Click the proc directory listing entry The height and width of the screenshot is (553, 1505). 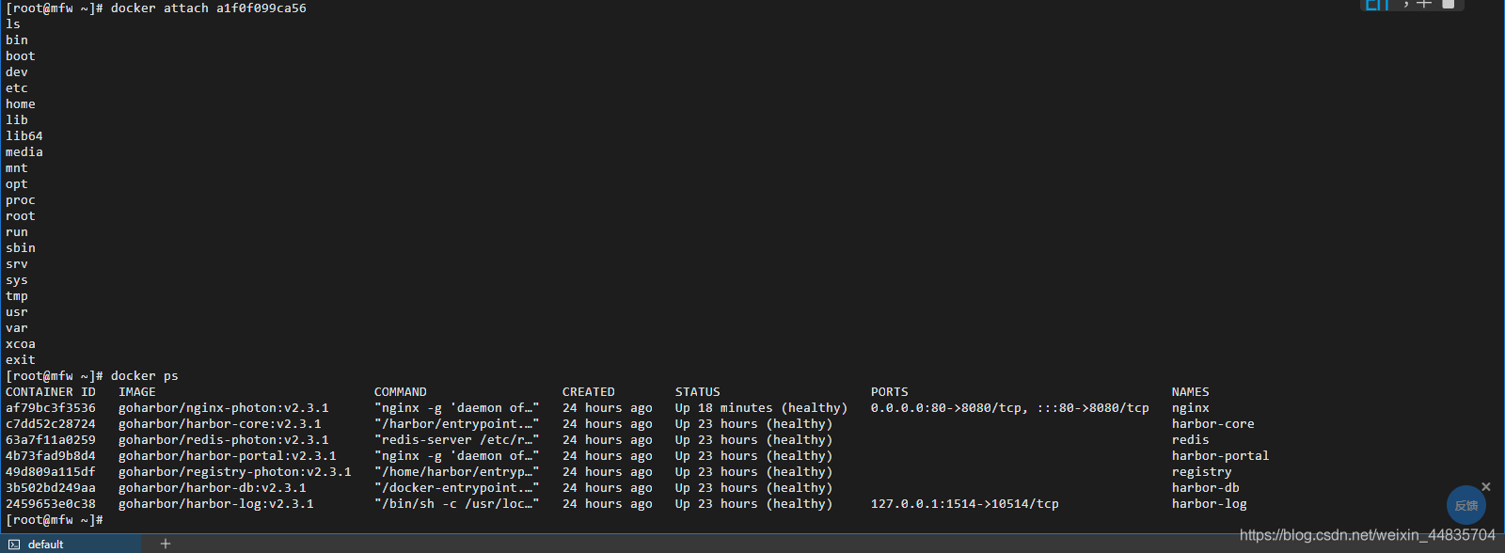21,200
